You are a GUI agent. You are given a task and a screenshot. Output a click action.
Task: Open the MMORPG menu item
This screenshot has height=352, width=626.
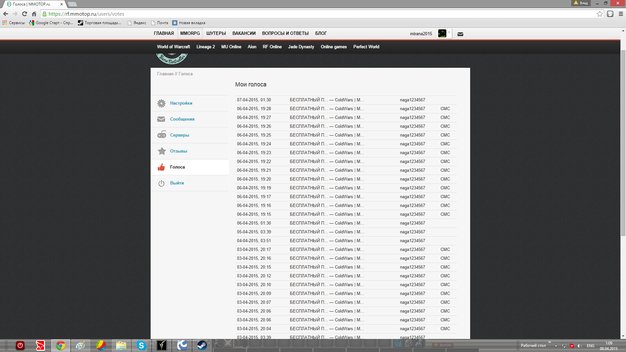(190, 33)
